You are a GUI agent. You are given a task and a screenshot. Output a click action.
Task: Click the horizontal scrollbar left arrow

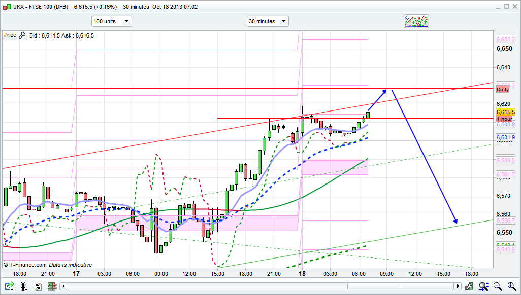point(62,287)
